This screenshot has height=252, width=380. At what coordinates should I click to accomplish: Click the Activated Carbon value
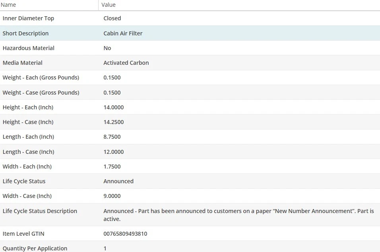126,63
